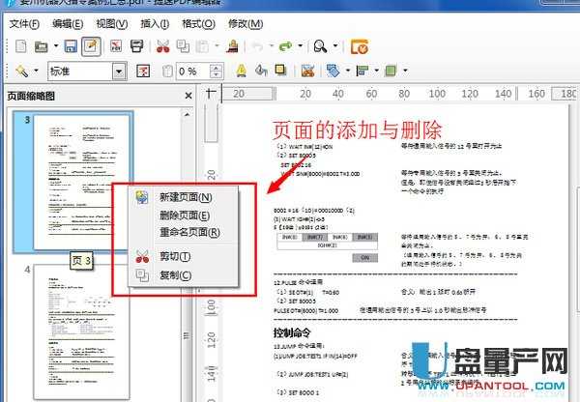Screen dimensions: 580x402
Task: Click the Zoom magnifier icon
Action: (x=318, y=45)
